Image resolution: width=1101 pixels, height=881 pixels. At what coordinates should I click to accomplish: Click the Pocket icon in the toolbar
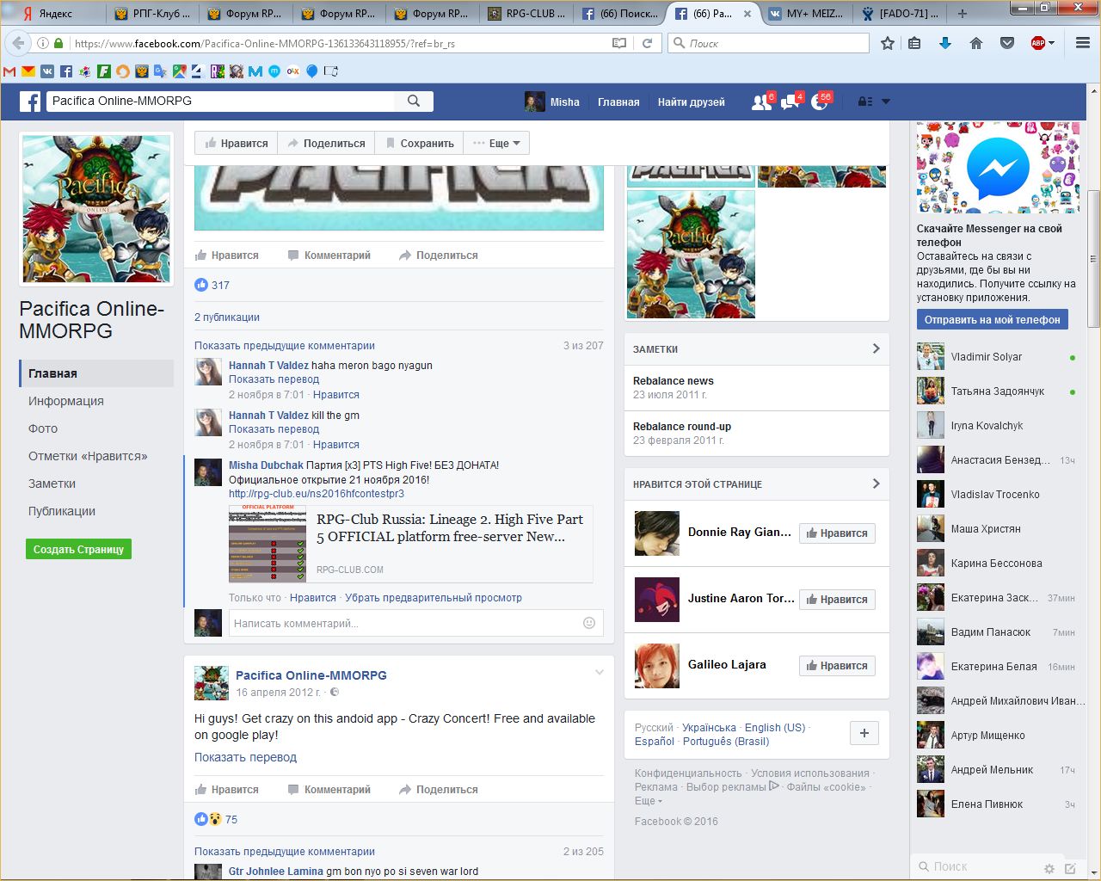(1006, 43)
